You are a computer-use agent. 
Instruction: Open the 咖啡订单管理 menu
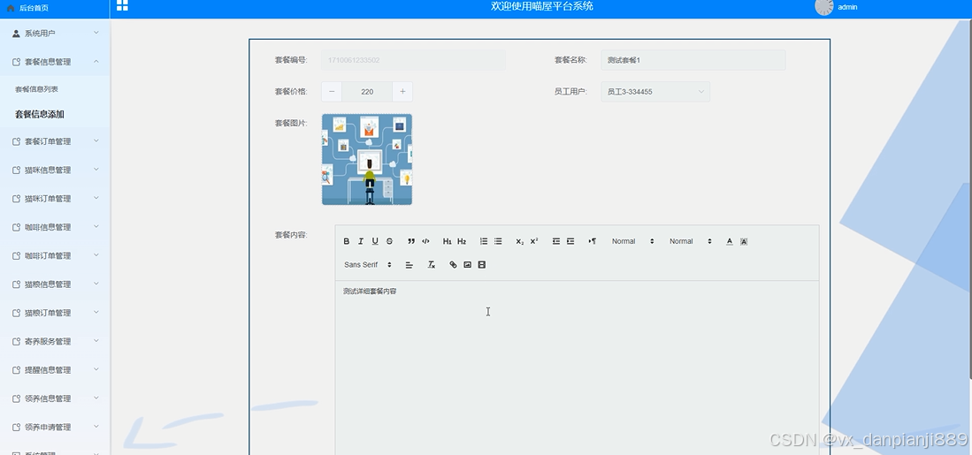[55, 255]
